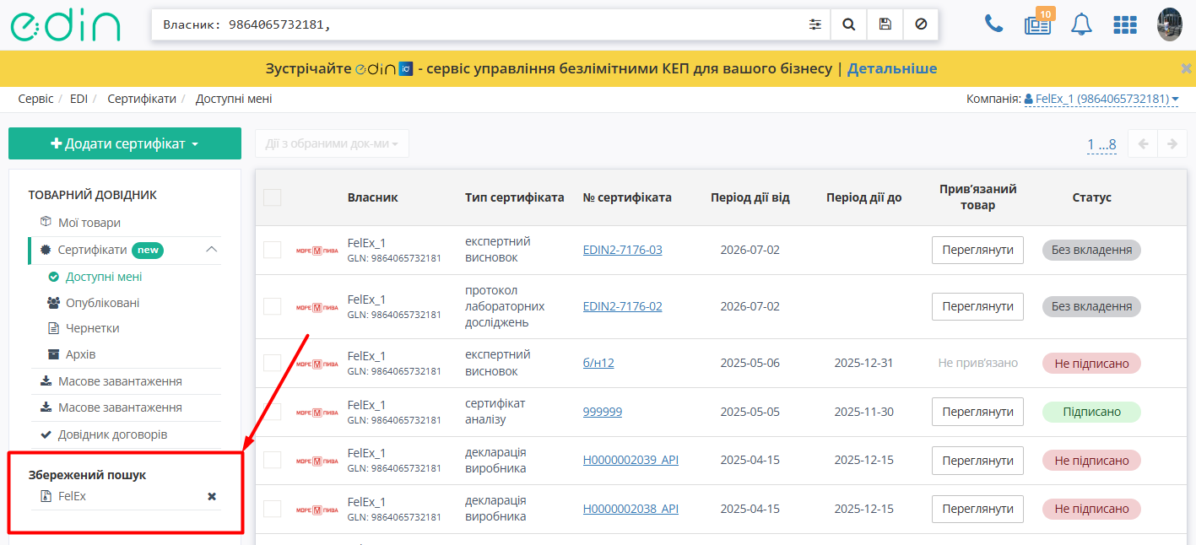
Task: Go to the previous results page
Action: click(1144, 144)
